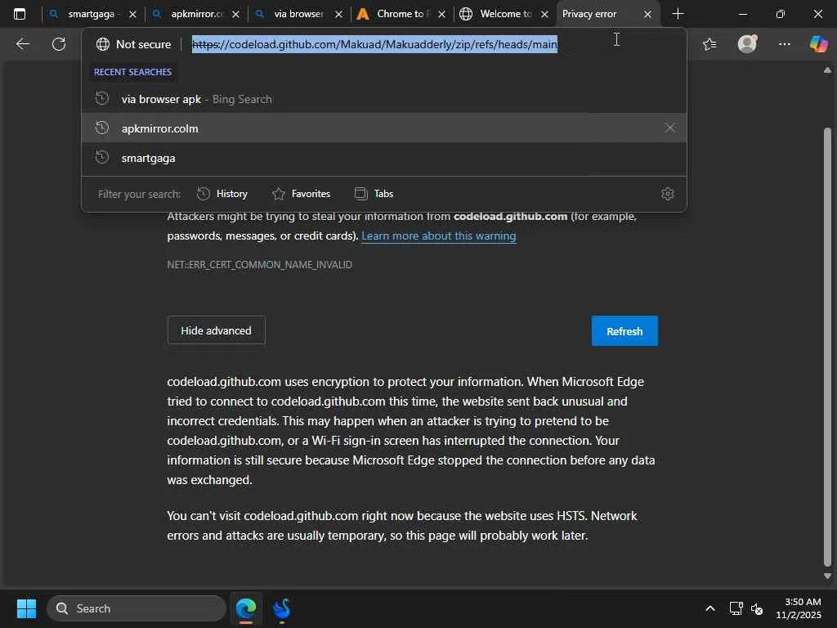
Task: Open the network status tray icon
Action: click(x=736, y=608)
